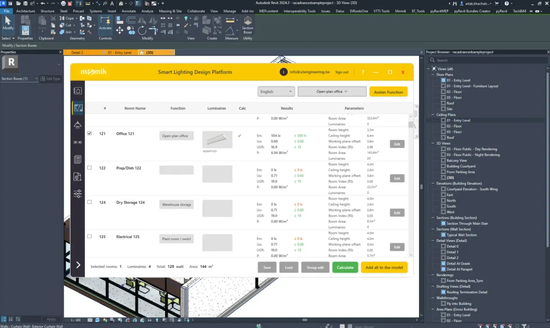
Task: Open the English language dropdown
Action: pyautogui.click(x=276, y=91)
